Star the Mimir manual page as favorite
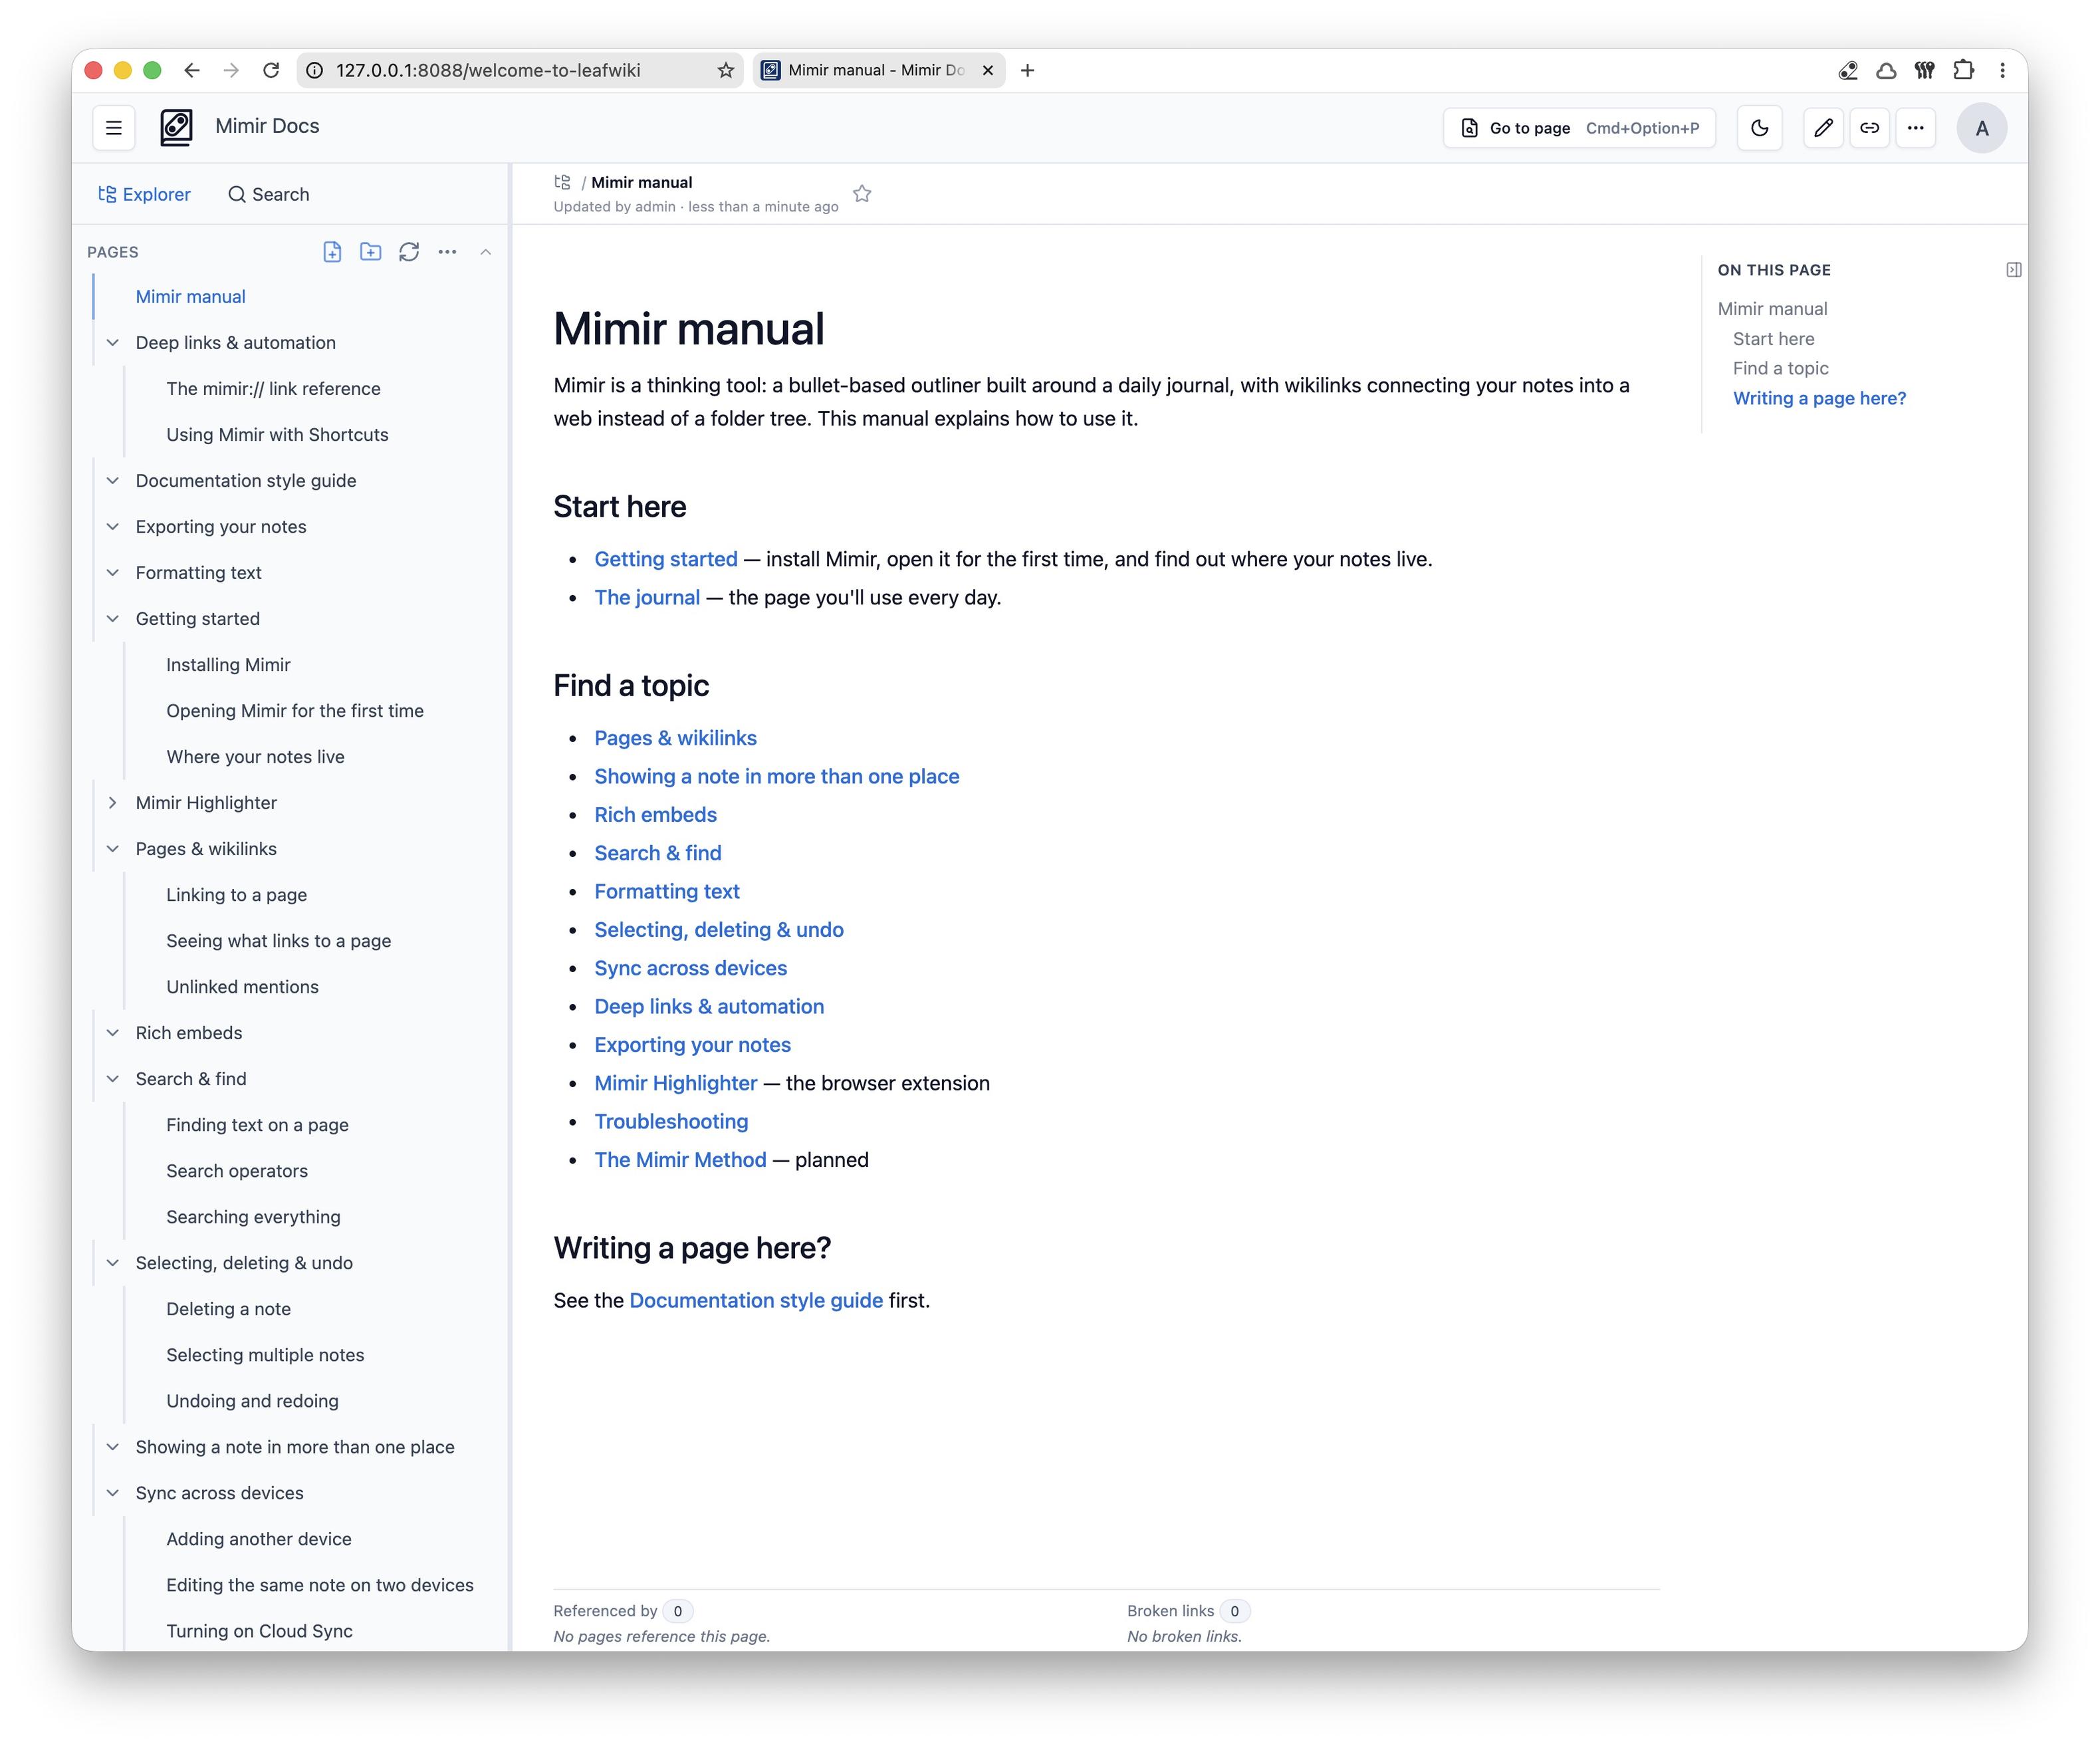 pos(862,194)
